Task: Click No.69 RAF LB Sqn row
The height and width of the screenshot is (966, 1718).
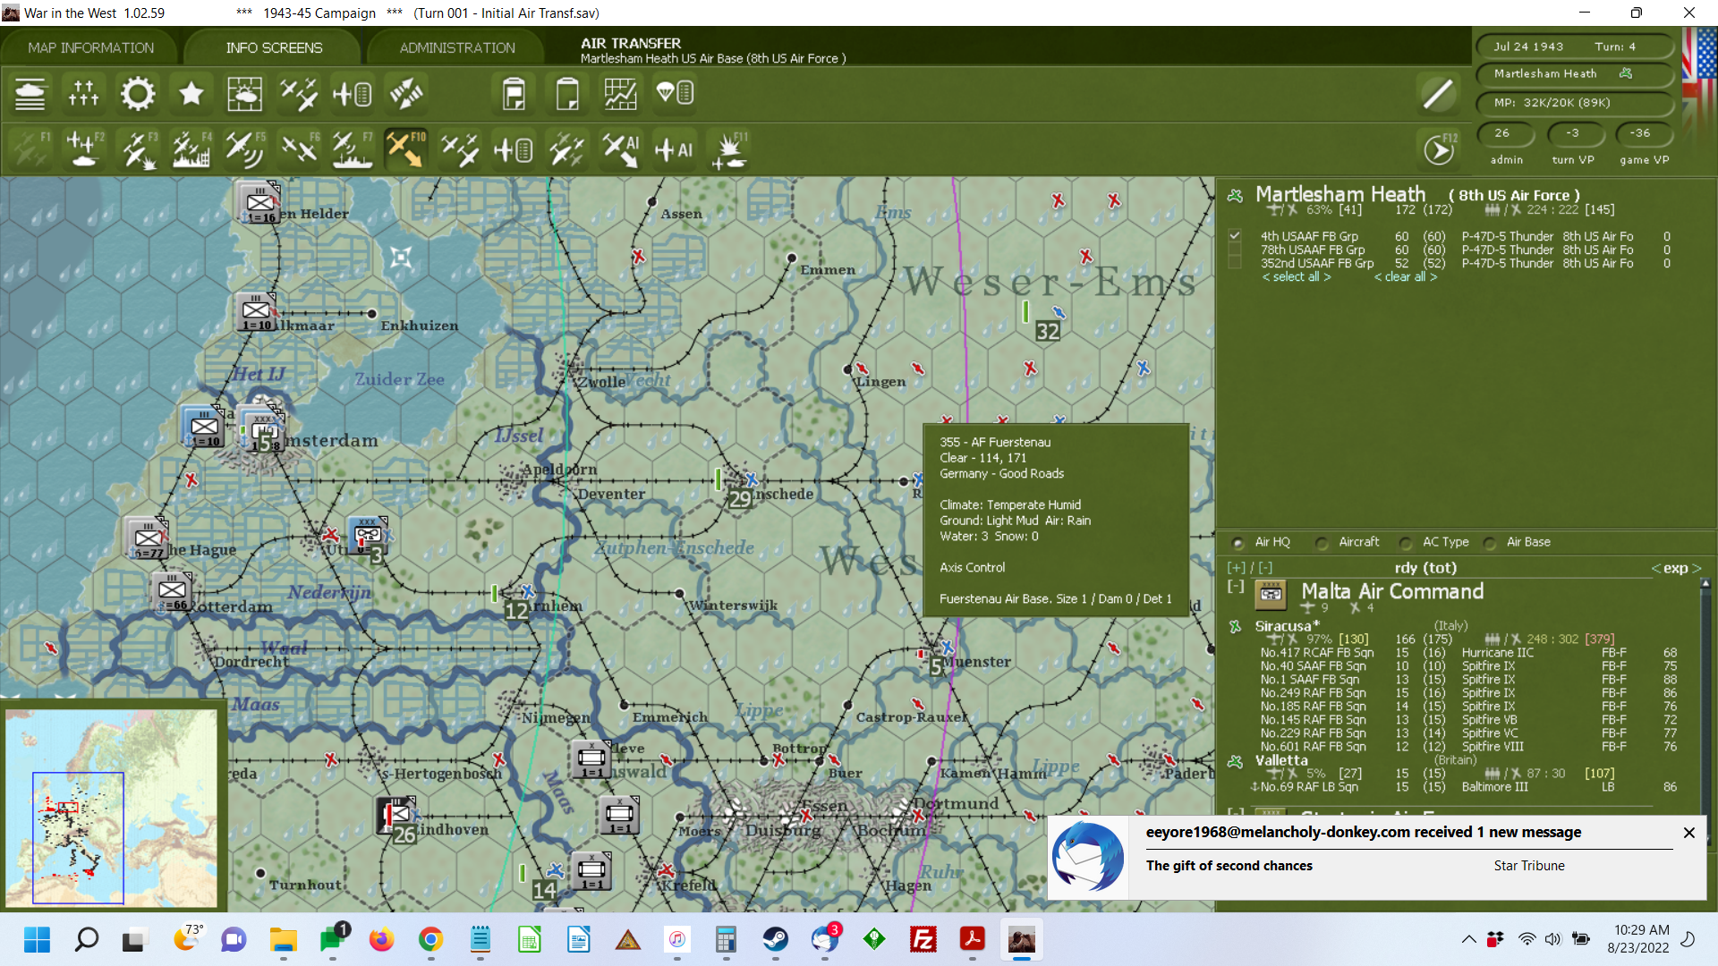Action: tap(1467, 787)
